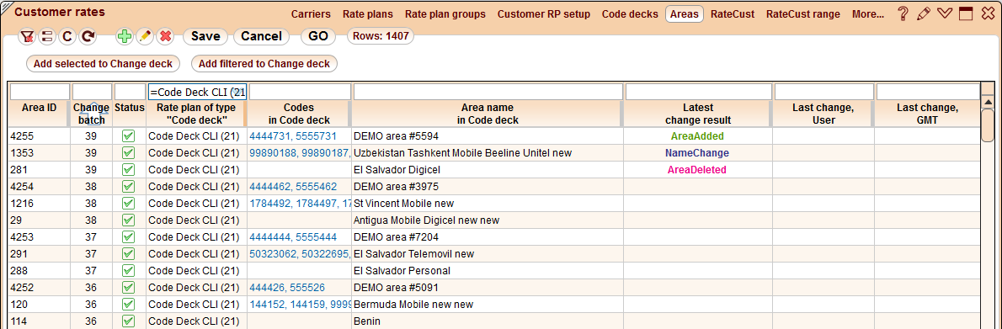Screen dimensions: 1002x329
Task: Click Add filtered to Change deck
Action: pyautogui.click(x=264, y=64)
